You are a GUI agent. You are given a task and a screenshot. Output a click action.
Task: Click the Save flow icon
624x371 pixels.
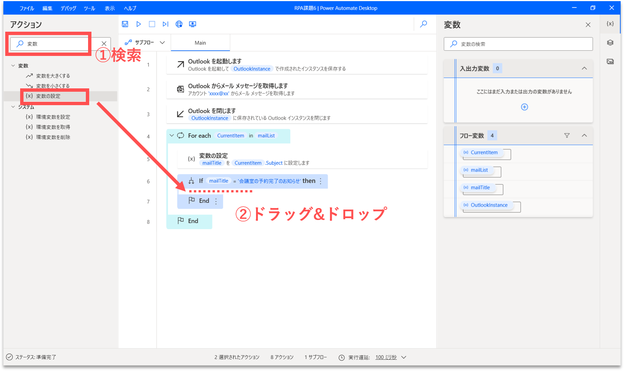click(x=125, y=24)
